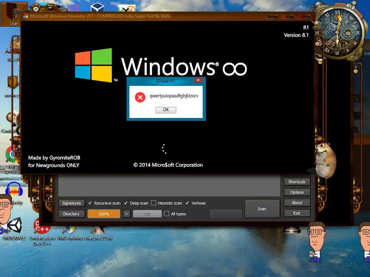Start the scan with the Scan button
Viewport: 370px width, 277px height.
click(262, 209)
